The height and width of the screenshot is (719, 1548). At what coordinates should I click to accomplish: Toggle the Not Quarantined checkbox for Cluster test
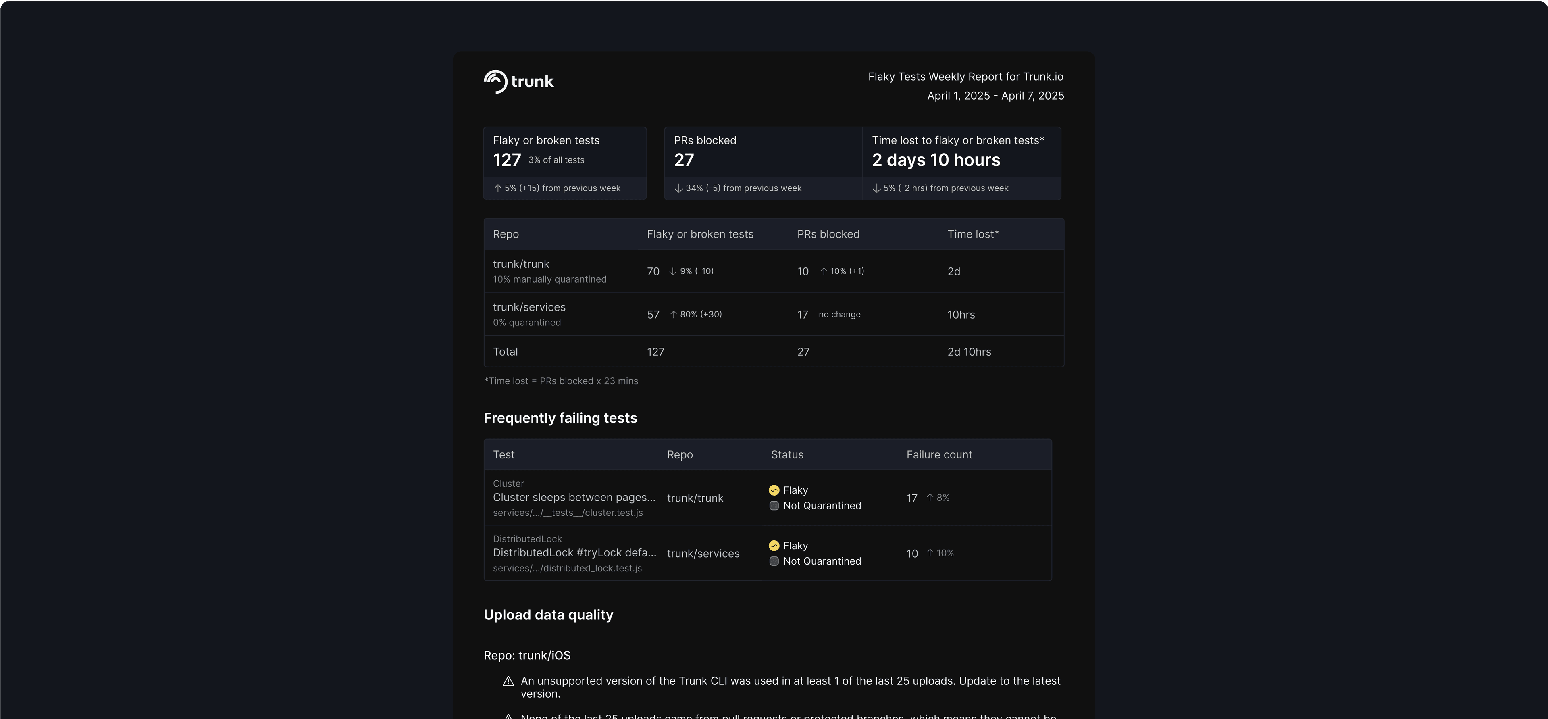[774, 506]
